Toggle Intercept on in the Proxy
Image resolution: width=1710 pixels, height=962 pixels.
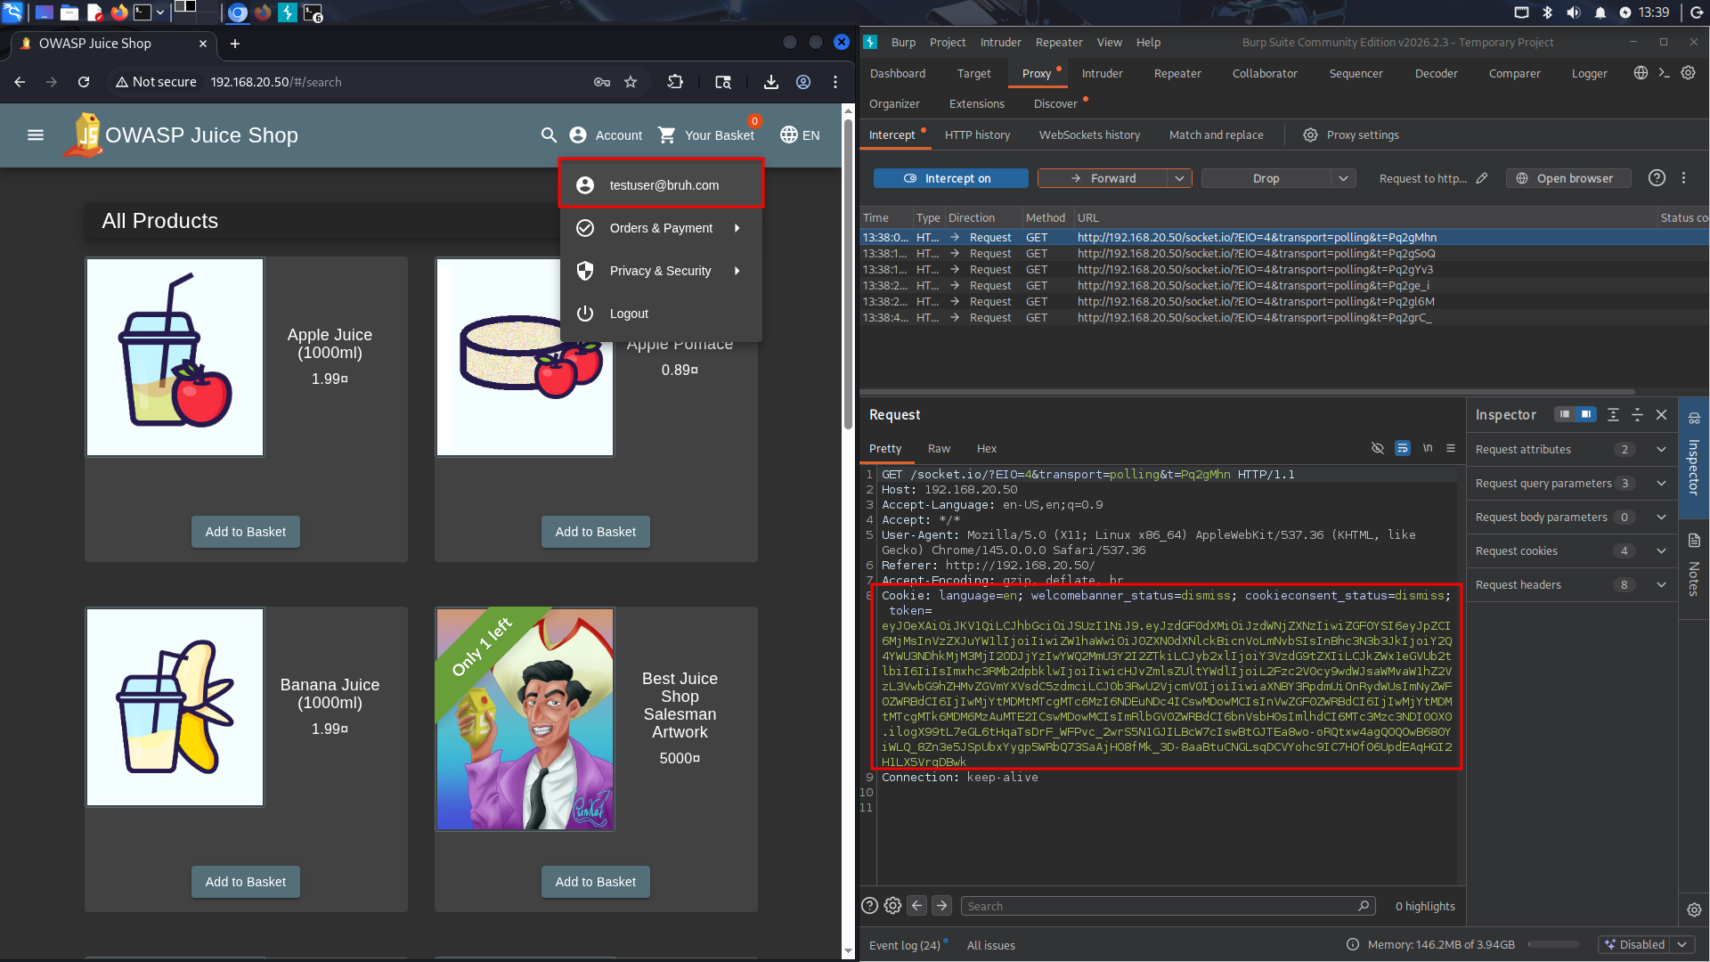[949, 178]
